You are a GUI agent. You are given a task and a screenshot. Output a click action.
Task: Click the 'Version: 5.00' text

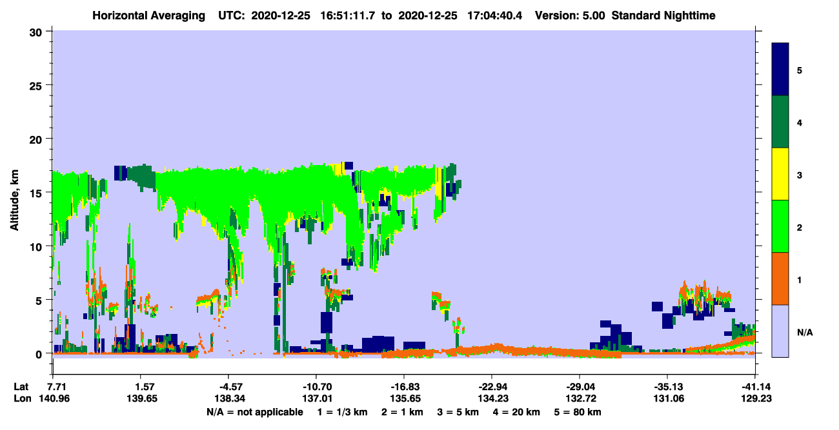(x=571, y=15)
